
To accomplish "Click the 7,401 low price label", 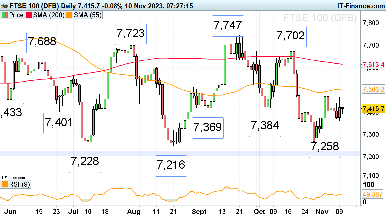I will pyautogui.click(x=59, y=123).
